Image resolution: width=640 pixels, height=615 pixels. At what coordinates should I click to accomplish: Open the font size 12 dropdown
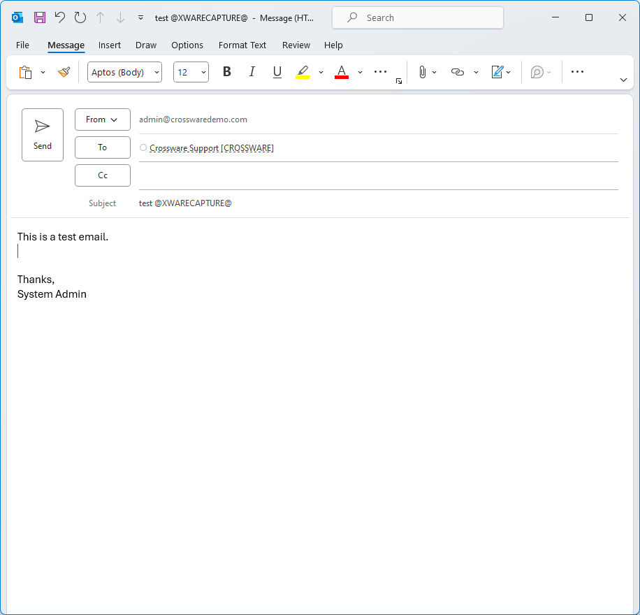point(191,72)
